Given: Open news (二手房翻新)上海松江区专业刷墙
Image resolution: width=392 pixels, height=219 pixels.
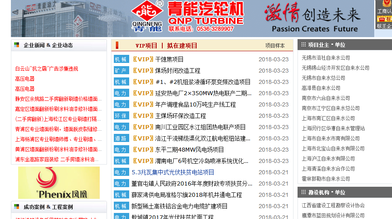Looking at the screenshot, I should [58, 119].
